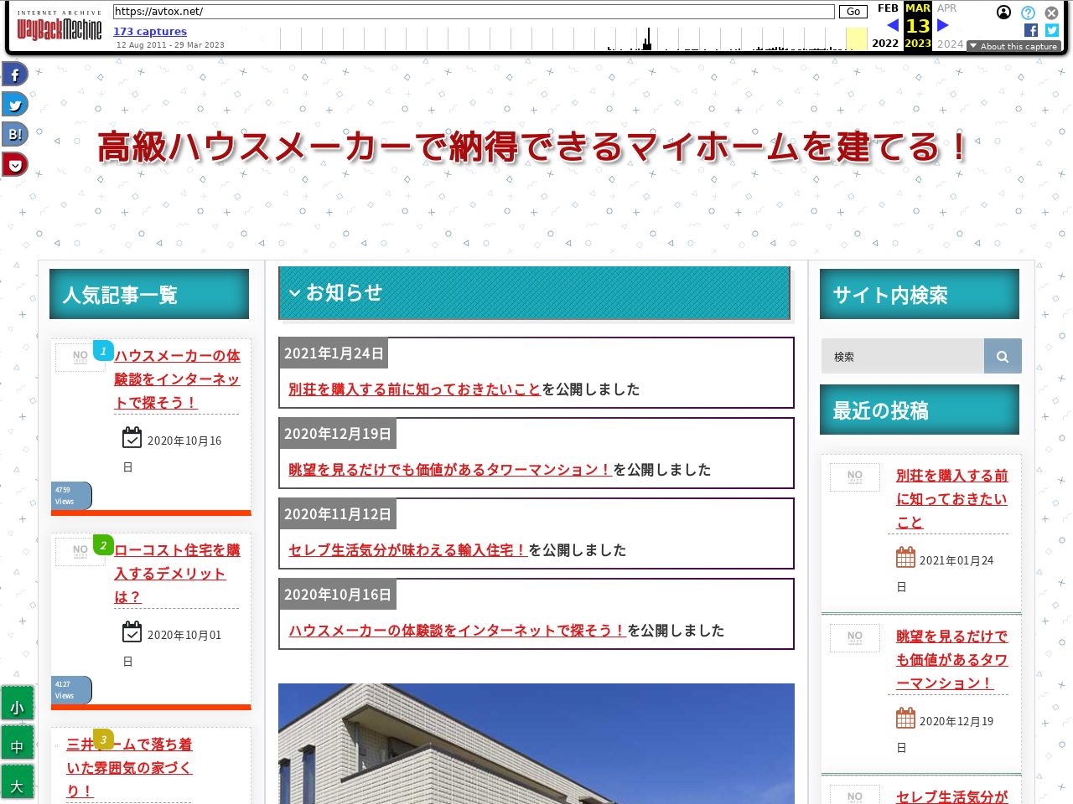This screenshot has height=804, width=1073.
Task: Select the 2024 year in Wayback toolbar
Action: (950, 44)
